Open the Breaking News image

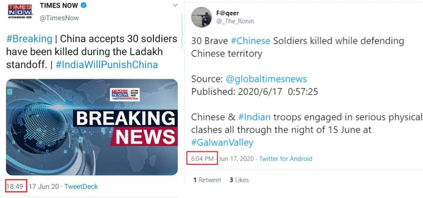click(92, 127)
